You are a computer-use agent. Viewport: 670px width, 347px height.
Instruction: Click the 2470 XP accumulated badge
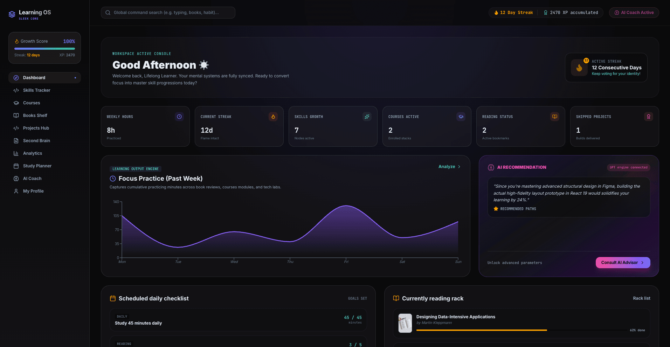coord(571,13)
